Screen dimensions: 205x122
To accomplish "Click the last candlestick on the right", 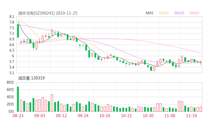I will coord(201,63).
